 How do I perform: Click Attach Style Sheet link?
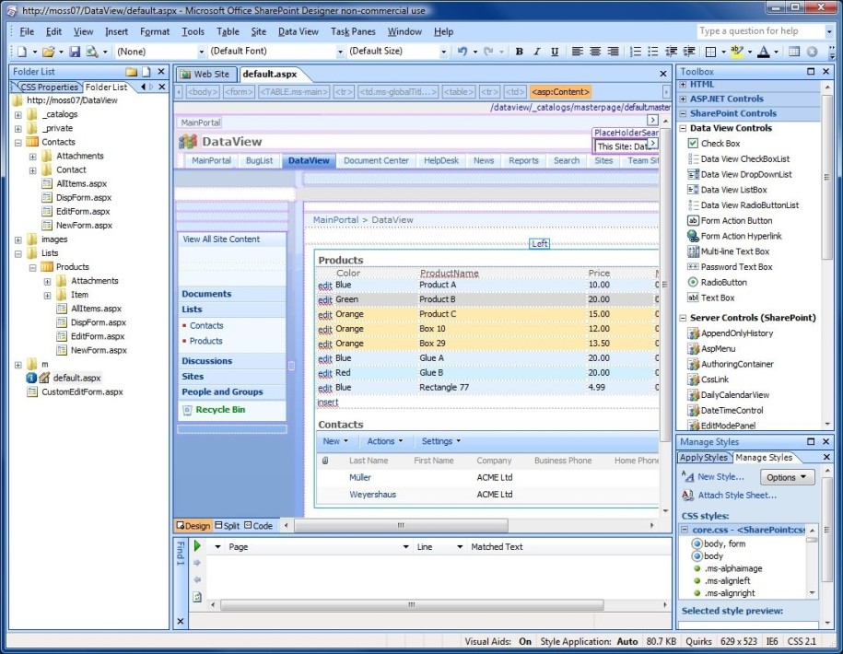click(x=737, y=495)
